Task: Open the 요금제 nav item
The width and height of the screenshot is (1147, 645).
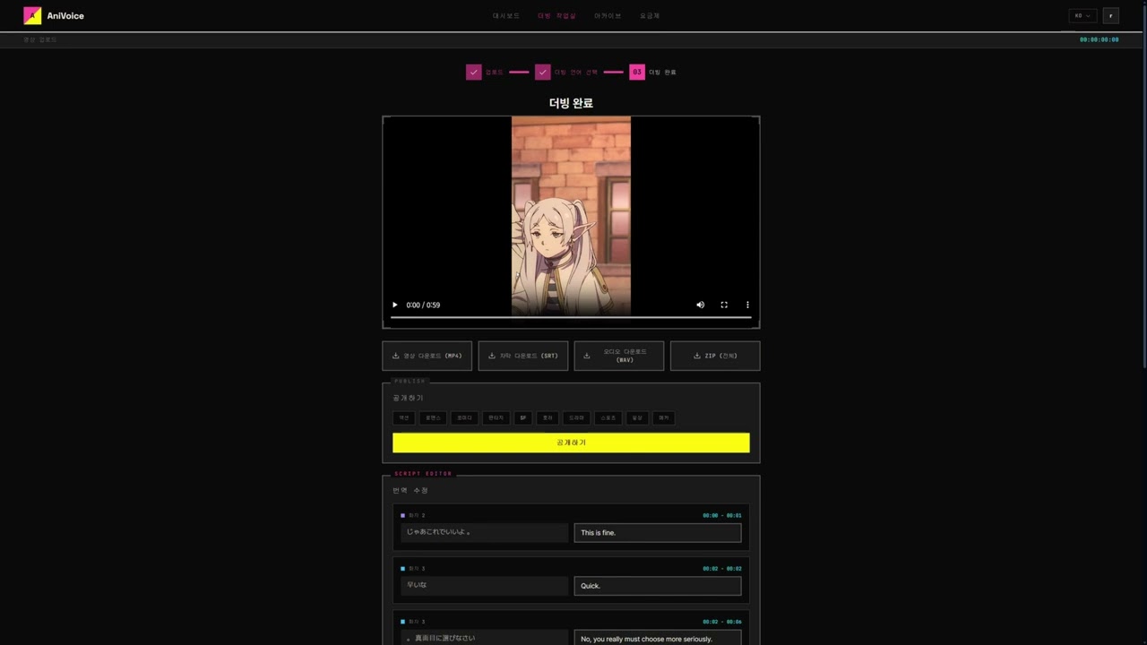Action: pyautogui.click(x=650, y=16)
